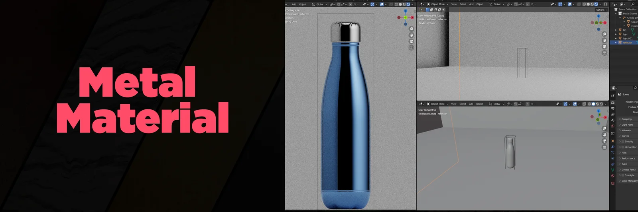Open Material properties tab icon

click(x=613, y=176)
